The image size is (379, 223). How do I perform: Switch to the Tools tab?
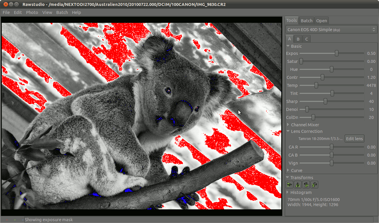(291, 20)
